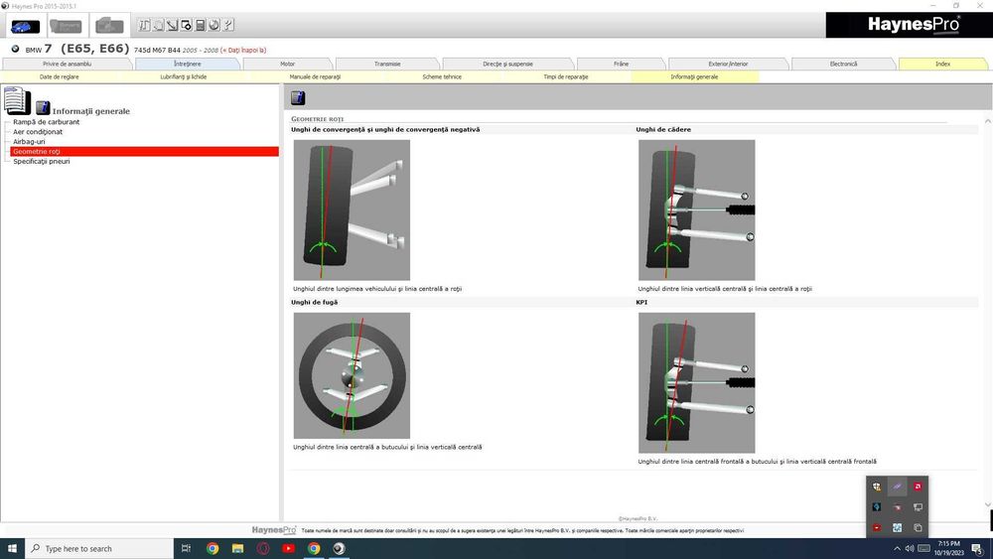Click the camber angle (Unghi de cădere) illustration
Image resolution: width=993 pixels, height=559 pixels.
697,210
